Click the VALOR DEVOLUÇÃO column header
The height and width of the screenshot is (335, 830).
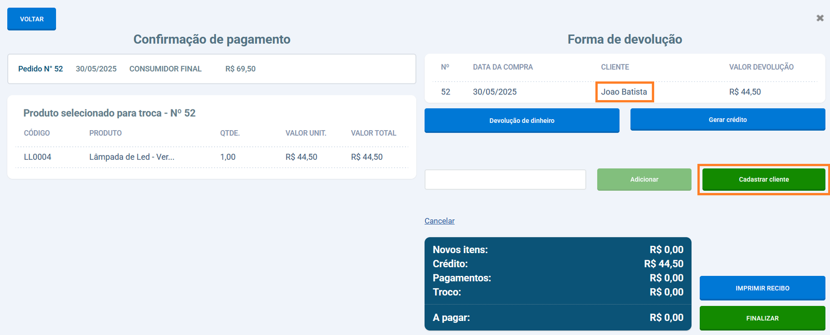tap(761, 67)
